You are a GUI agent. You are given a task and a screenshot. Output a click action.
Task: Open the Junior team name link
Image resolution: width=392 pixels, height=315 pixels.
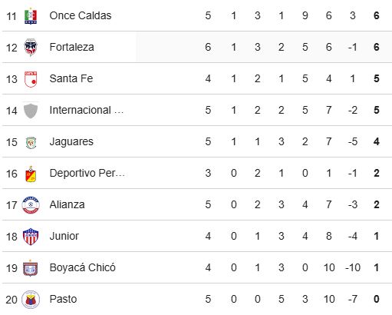[64, 236]
